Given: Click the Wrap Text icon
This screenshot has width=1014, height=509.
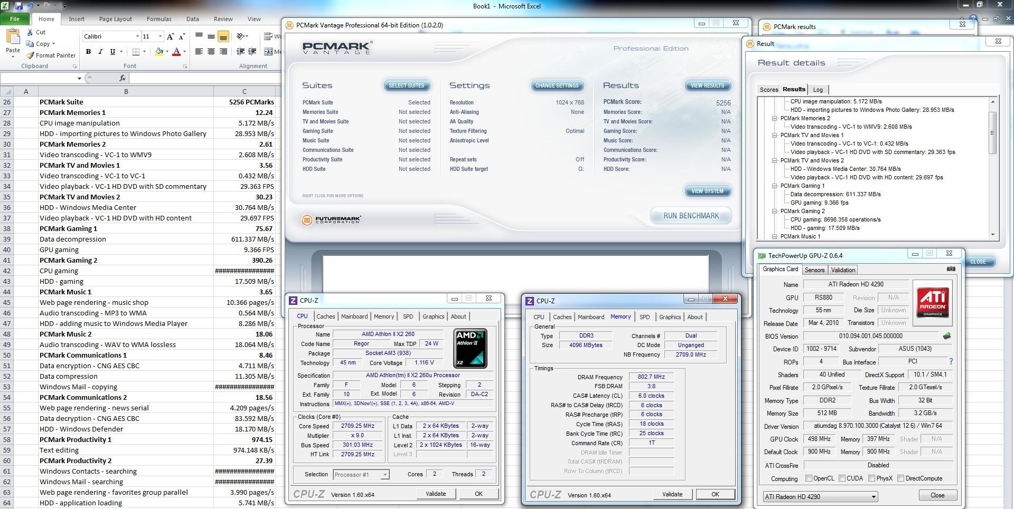Looking at the screenshot, I should 268,36.
